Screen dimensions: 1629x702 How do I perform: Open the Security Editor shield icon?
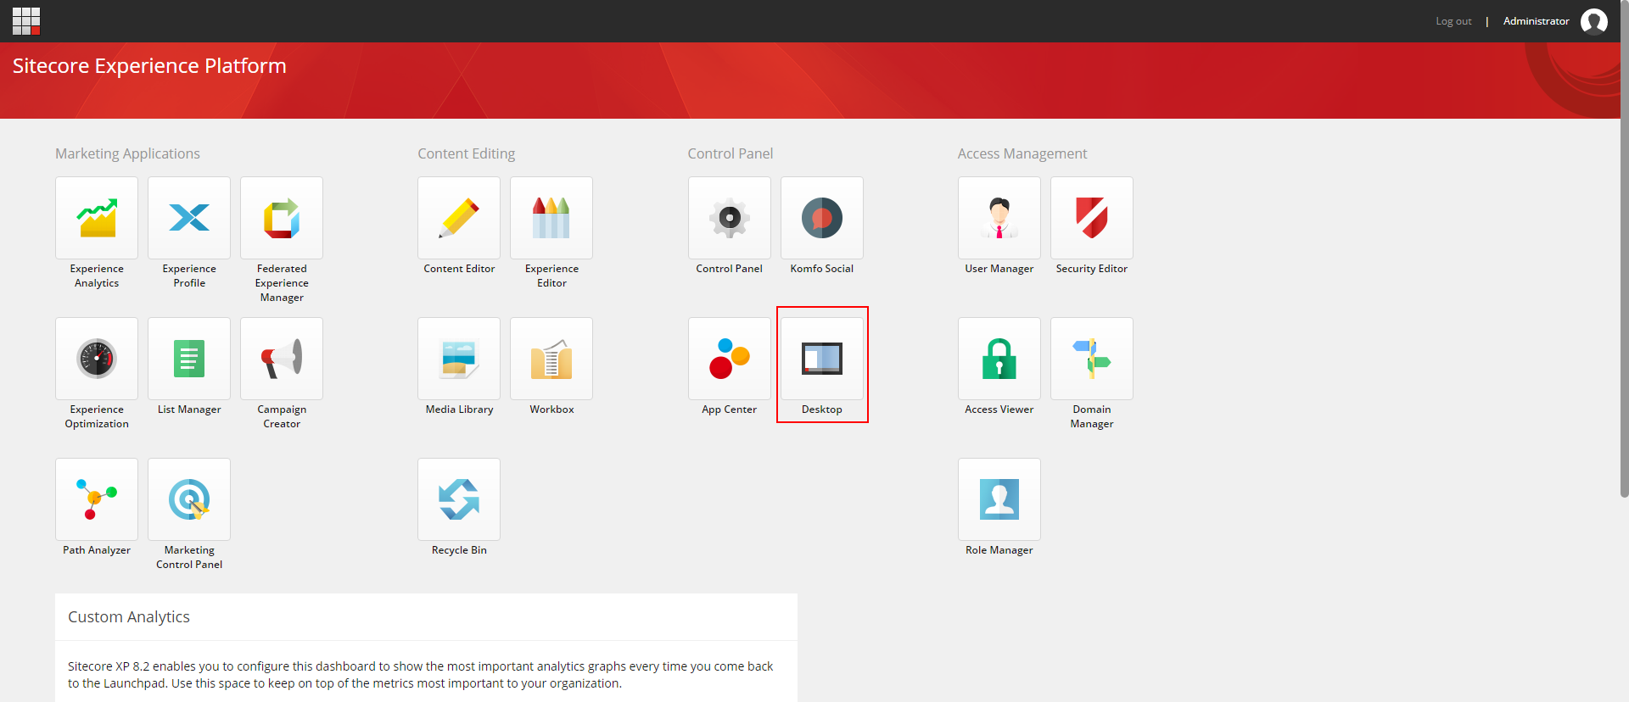(1092, 218)
